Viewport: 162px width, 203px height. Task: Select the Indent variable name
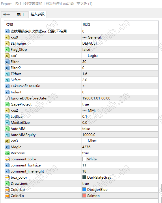tap(16, 92)
